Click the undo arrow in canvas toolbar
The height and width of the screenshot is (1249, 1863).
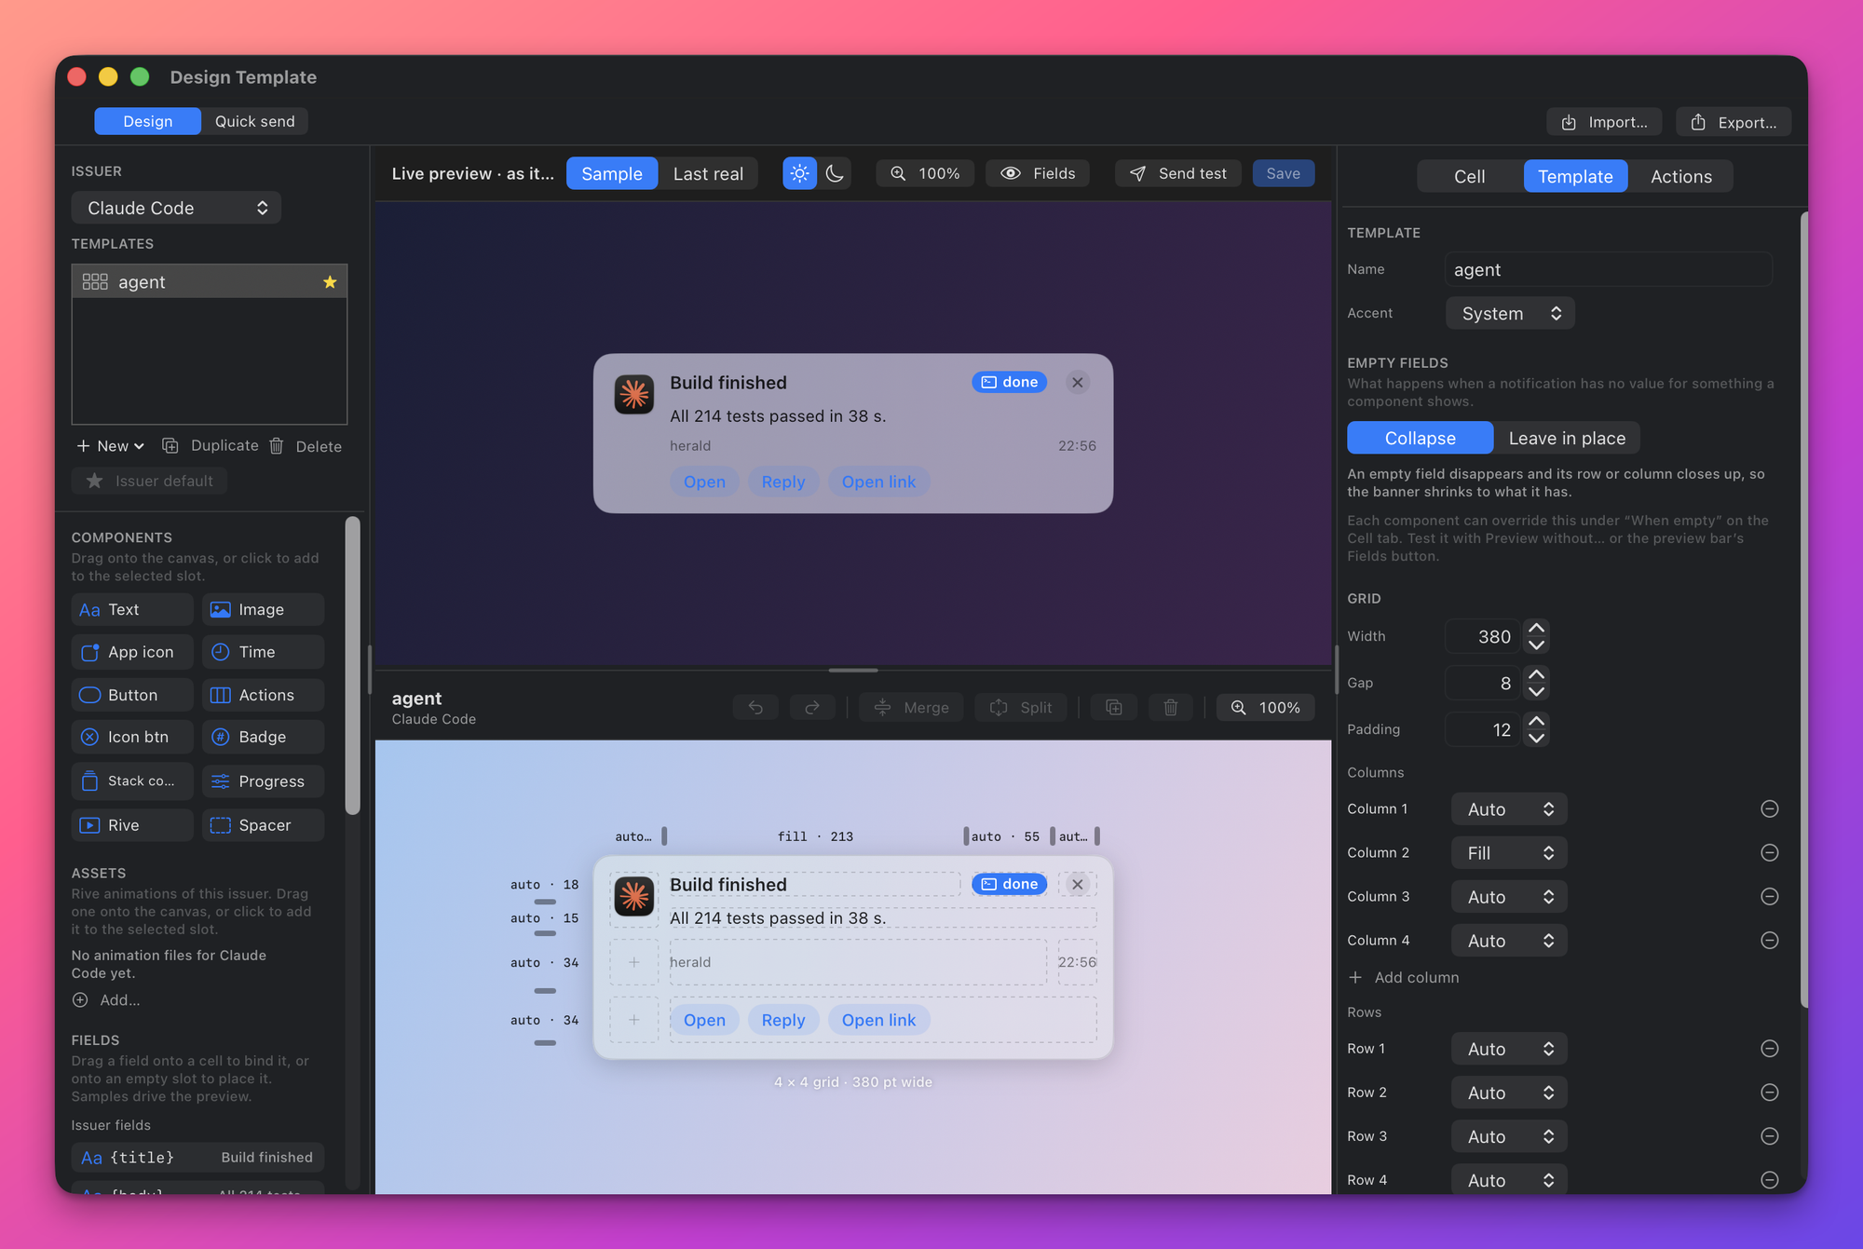pyautogui.click(x=755, y=708)
